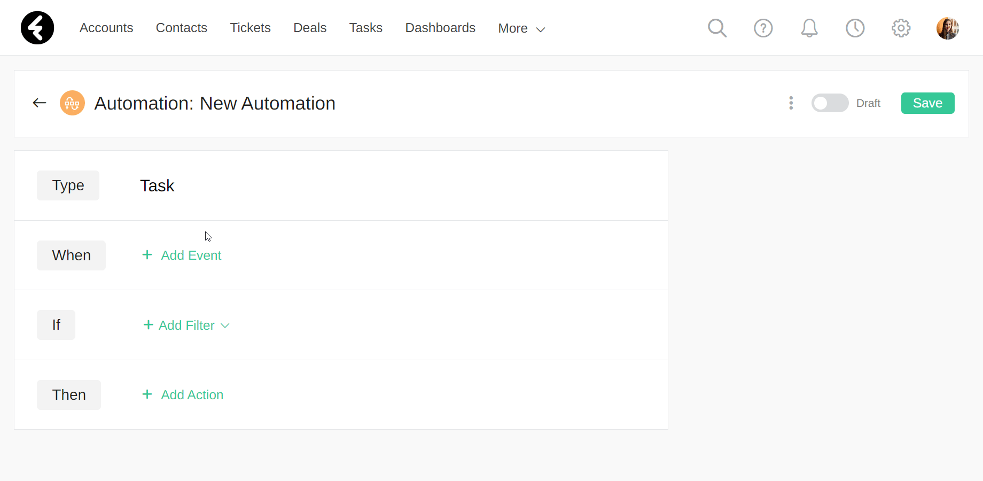This screenshot has height=481, width=983.
Task: Open the help question mark icon
Action: pos(763,28)
